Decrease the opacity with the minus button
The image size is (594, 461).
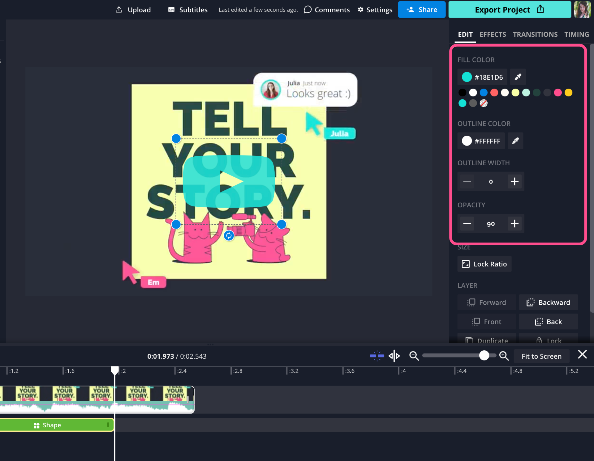point(467,223)
